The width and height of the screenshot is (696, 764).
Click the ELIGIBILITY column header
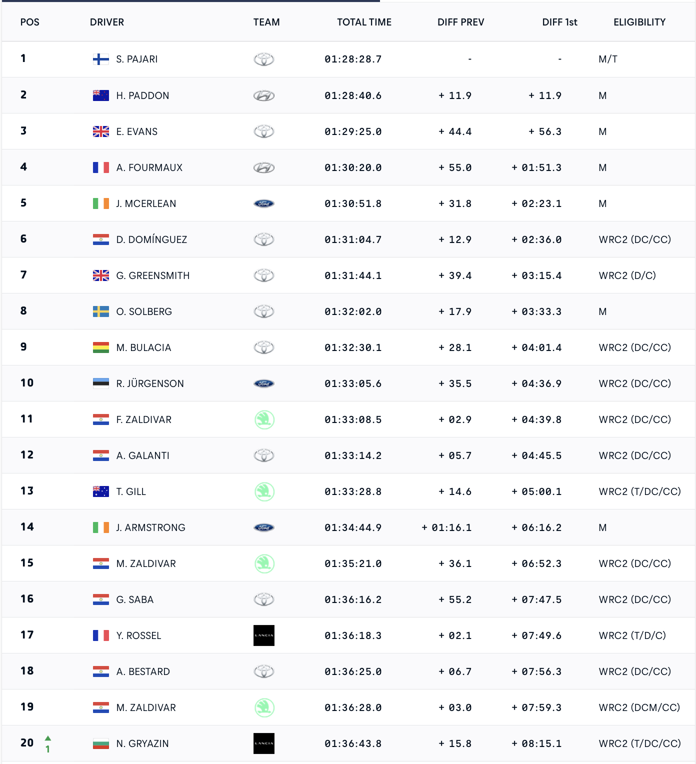point(639,22)
